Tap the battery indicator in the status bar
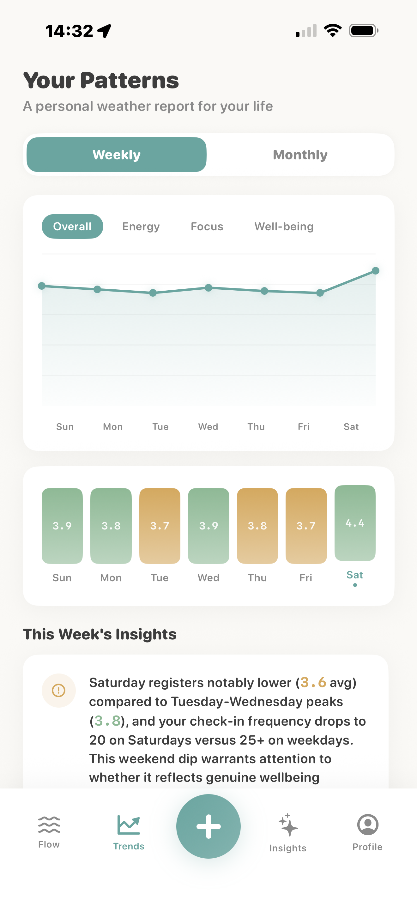This screenshot has height=906, width=417. point(362,31)
